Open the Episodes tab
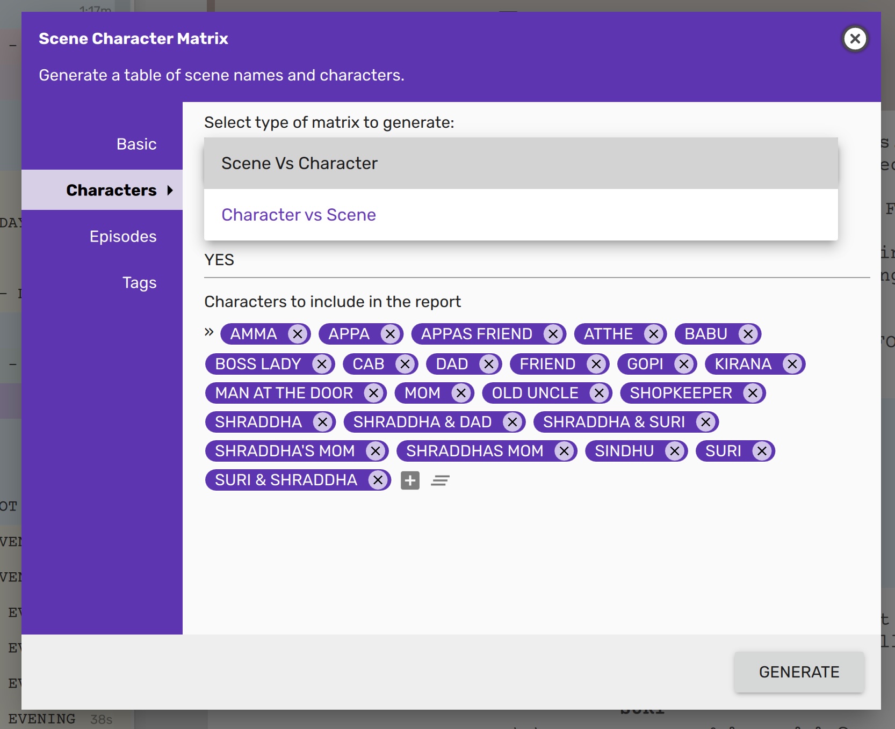Viewport: 895px width, 729px height. pyautogui.click(x=123, y=236)
